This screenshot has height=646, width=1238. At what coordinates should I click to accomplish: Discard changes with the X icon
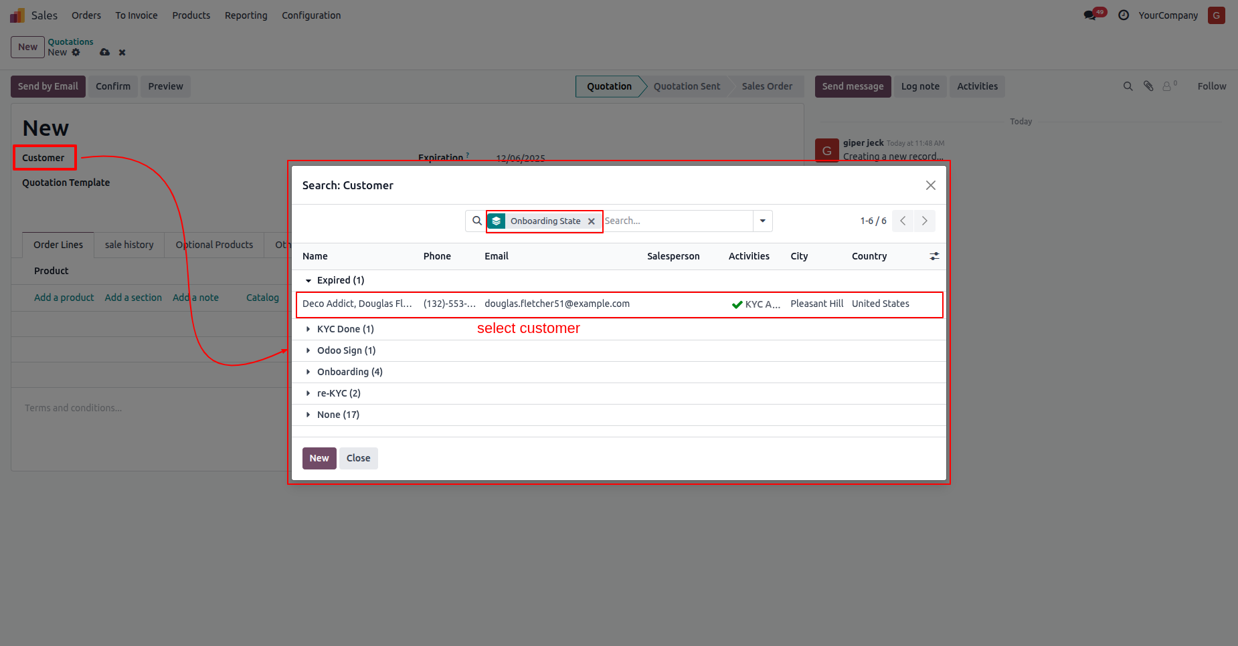(122, 52)
